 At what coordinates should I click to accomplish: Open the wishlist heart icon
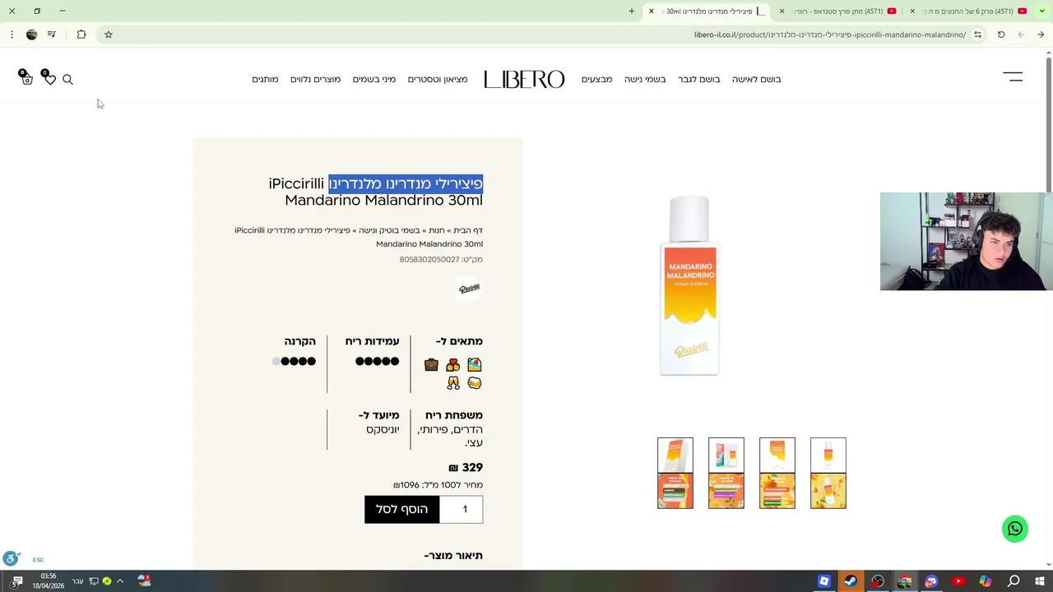(49, 78)
